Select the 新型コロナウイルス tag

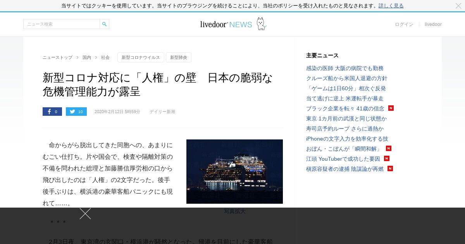pyautogui.click(x=141, y=57)
